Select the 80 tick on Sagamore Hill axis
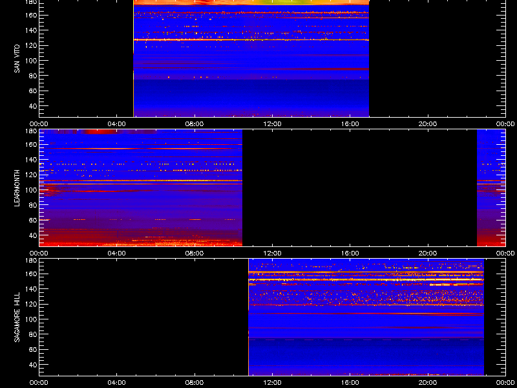 (x=34, y=334)
